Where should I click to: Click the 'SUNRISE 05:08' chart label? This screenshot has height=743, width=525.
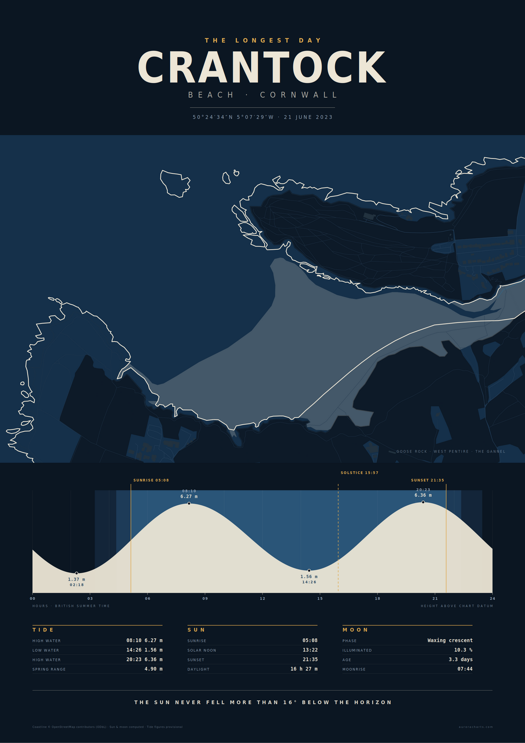(x=151, y=480)
